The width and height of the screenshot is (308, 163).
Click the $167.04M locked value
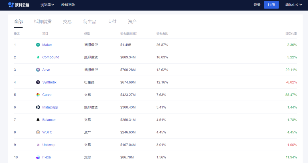click(128, 145)
